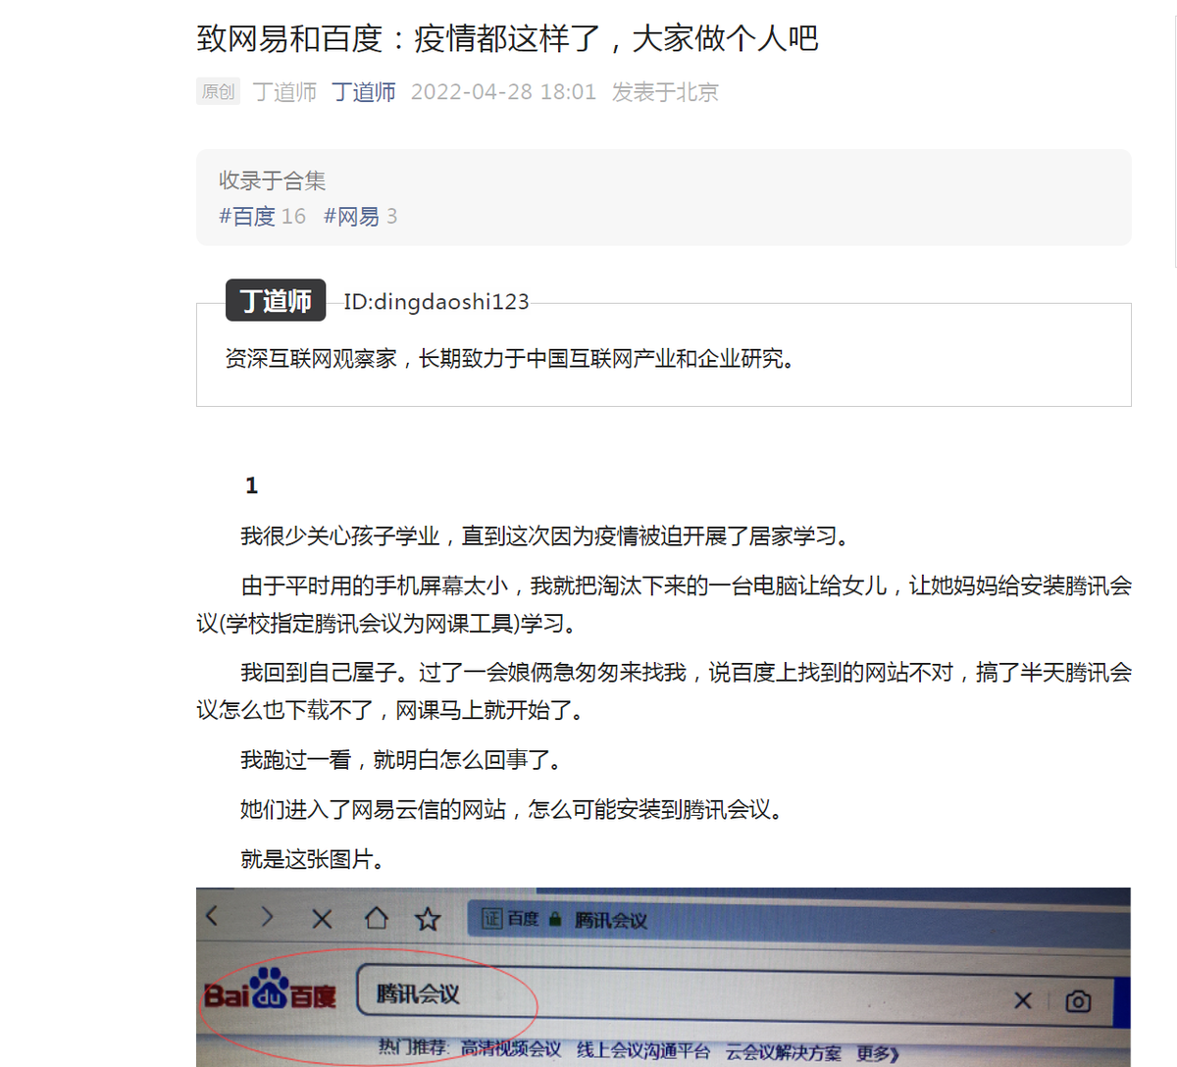Screen dimensions: 1177x1067
Task: Click the gray 丁道师 author name
Action: click(284, 92)
